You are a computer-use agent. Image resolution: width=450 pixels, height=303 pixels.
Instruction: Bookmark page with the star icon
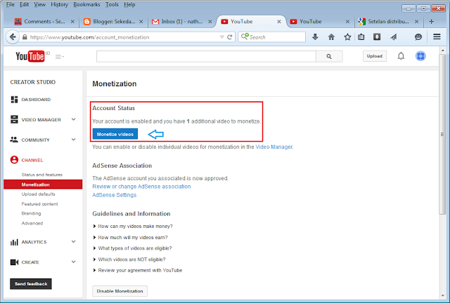click(347, 37)
